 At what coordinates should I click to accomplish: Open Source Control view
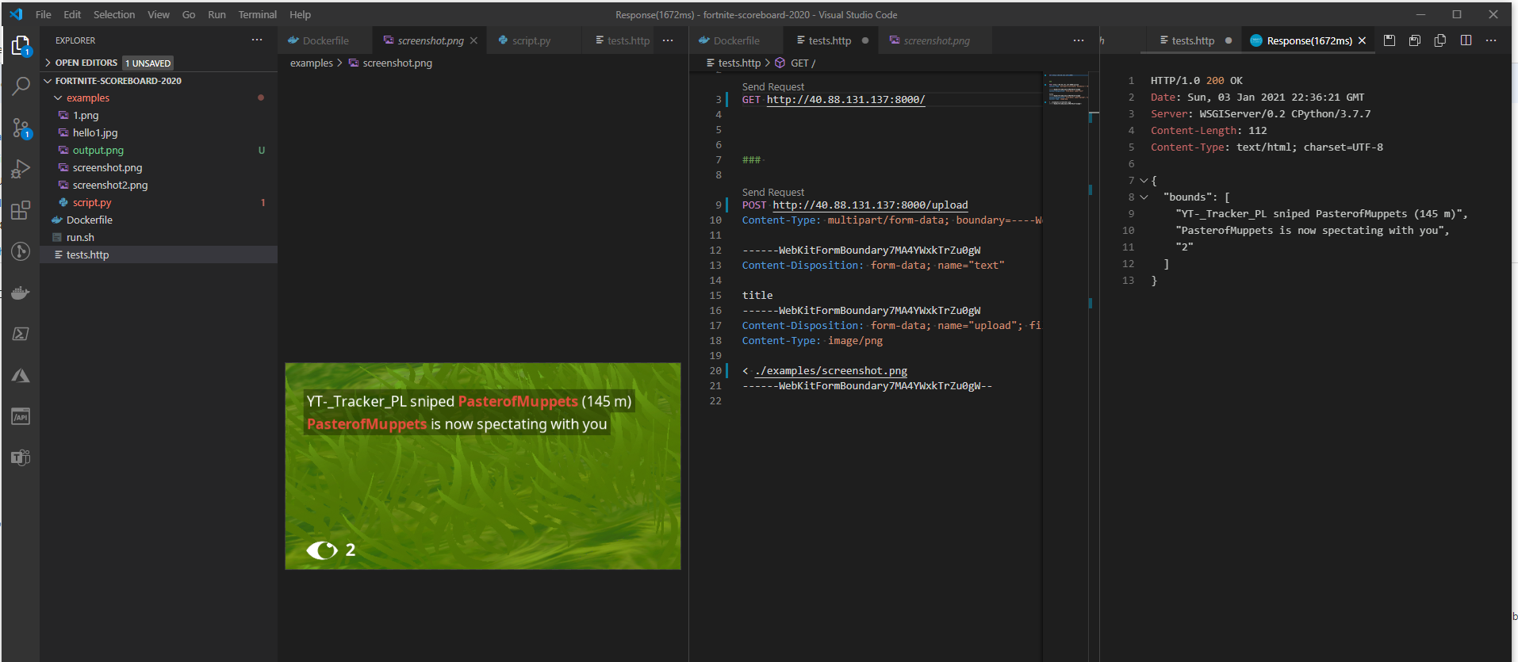[x=21, y=128]
